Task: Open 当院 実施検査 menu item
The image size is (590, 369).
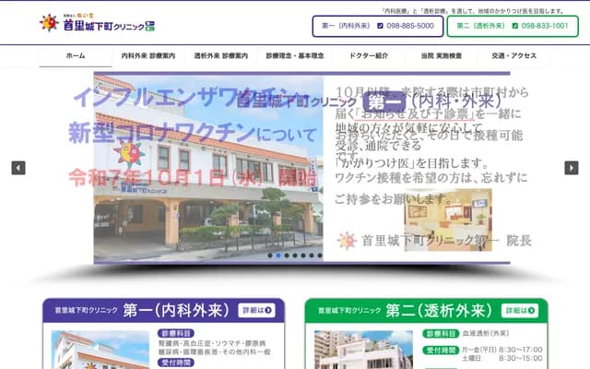Action: [442, 55]
